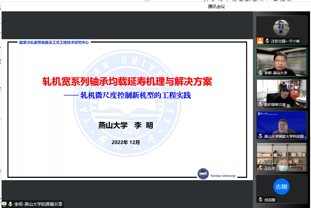
Task: Click blue subtitle 轧机微尺度控制新机型的工程实践
Action: click(136, 95)
